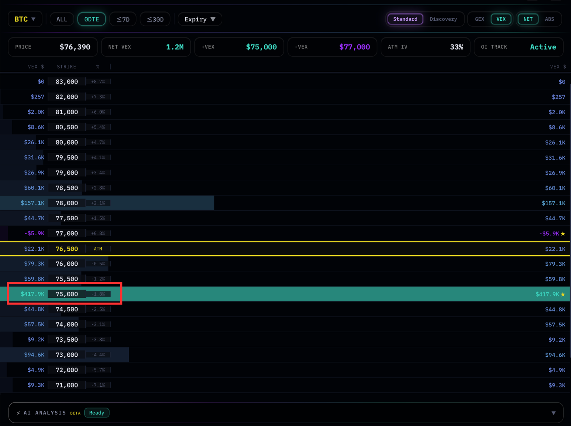Image resolution: width=571 pixels, height=426 pixels.
Task: Click the OI TRACK Active card
Action: [519, 47]
